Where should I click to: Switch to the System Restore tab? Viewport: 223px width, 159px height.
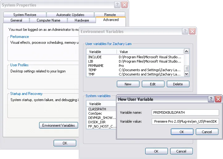(x=25, y=15)
